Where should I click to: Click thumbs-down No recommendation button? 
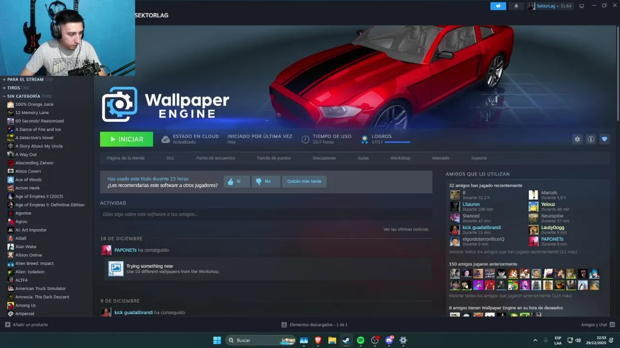coord(266,181)
